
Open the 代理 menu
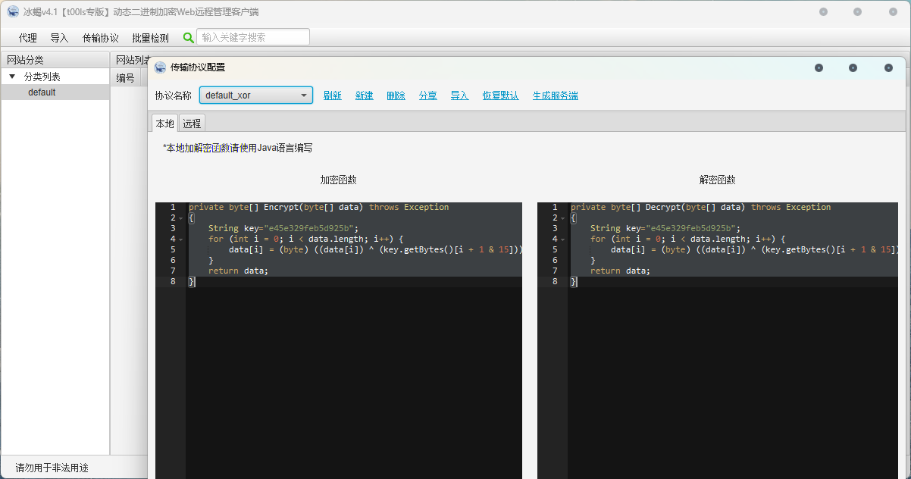coord(27,36)
